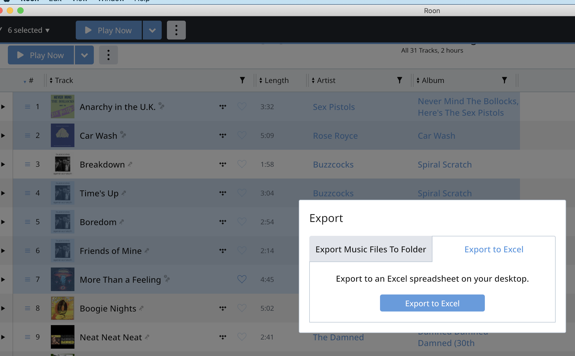Switch to Export Music Files To Folder tab
Image resolution: width=575 pixels, height=356 pixels.
point(371,249)
